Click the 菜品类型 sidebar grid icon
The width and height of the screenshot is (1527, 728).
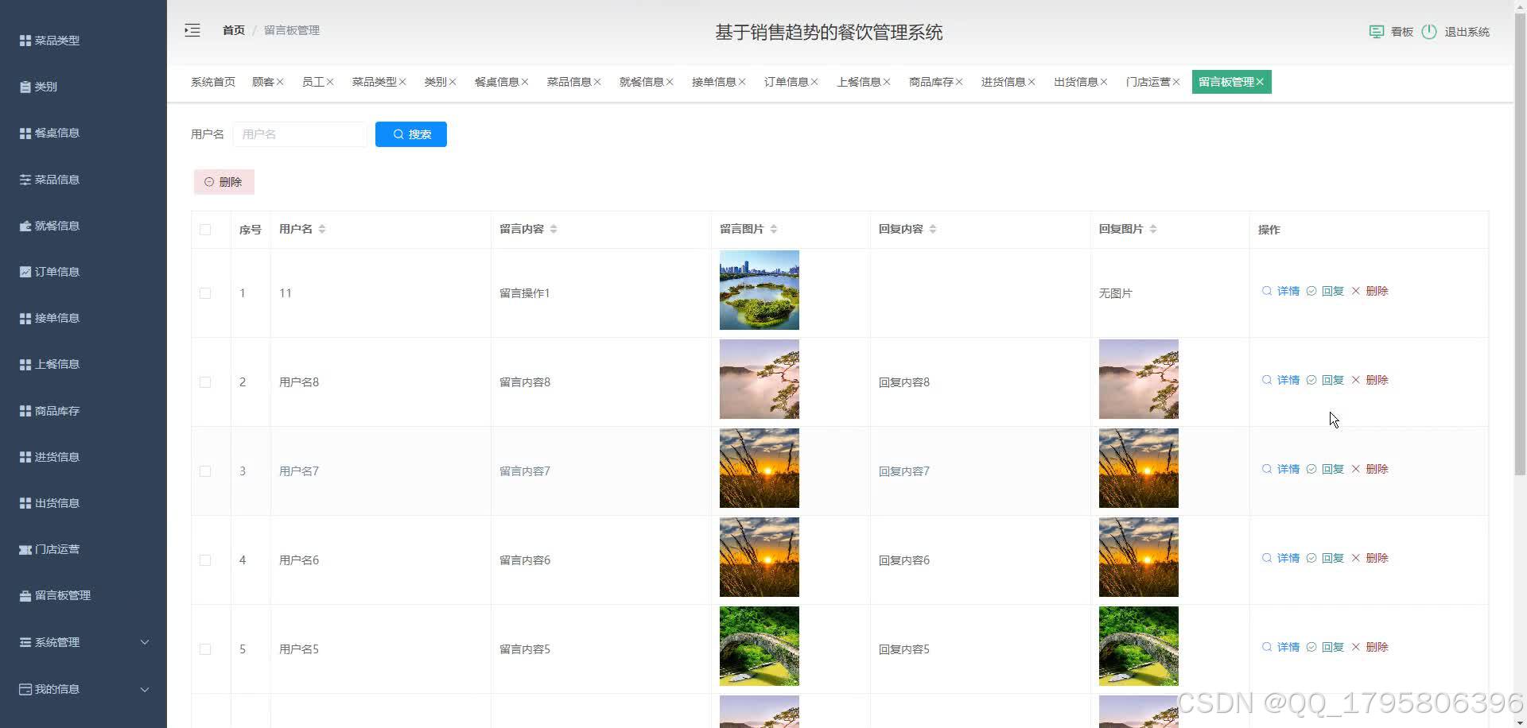(x=25, y=41)
